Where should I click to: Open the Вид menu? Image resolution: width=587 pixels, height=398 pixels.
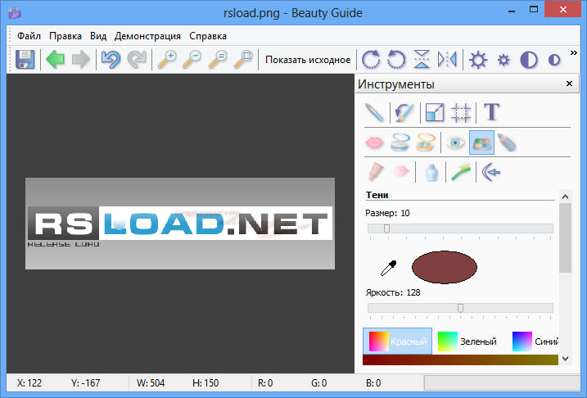click(98, 36)
